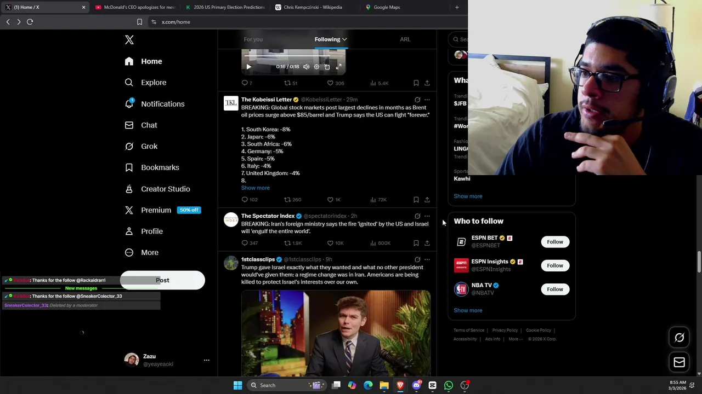Reload the page in the browser
Image resolution: width=702 pixels, height=394 pixels.
tap(30, 22)
